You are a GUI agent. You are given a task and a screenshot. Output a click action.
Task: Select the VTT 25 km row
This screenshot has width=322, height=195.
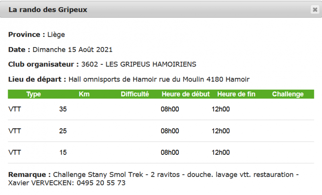pyautogui.click(x=161, y=131)
